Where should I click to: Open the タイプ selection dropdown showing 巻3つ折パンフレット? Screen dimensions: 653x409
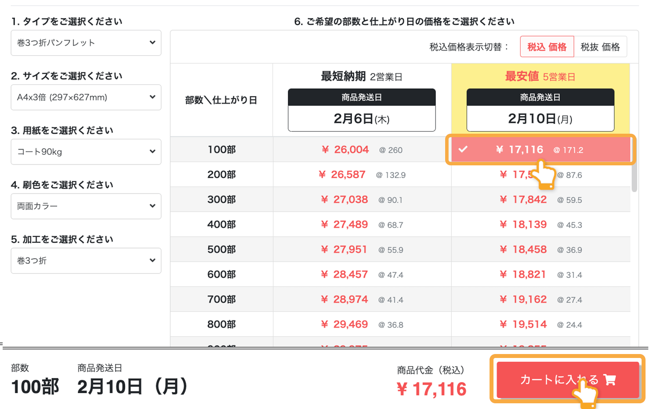click(x=86, y=43)
